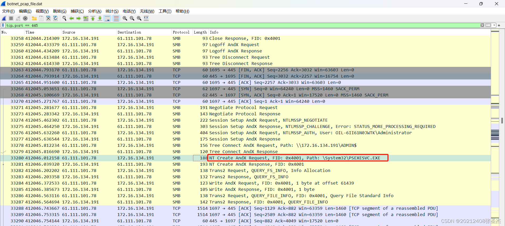Go to a specified packet icon
This screenshot has width=505, height=226.
pos(86,18)
